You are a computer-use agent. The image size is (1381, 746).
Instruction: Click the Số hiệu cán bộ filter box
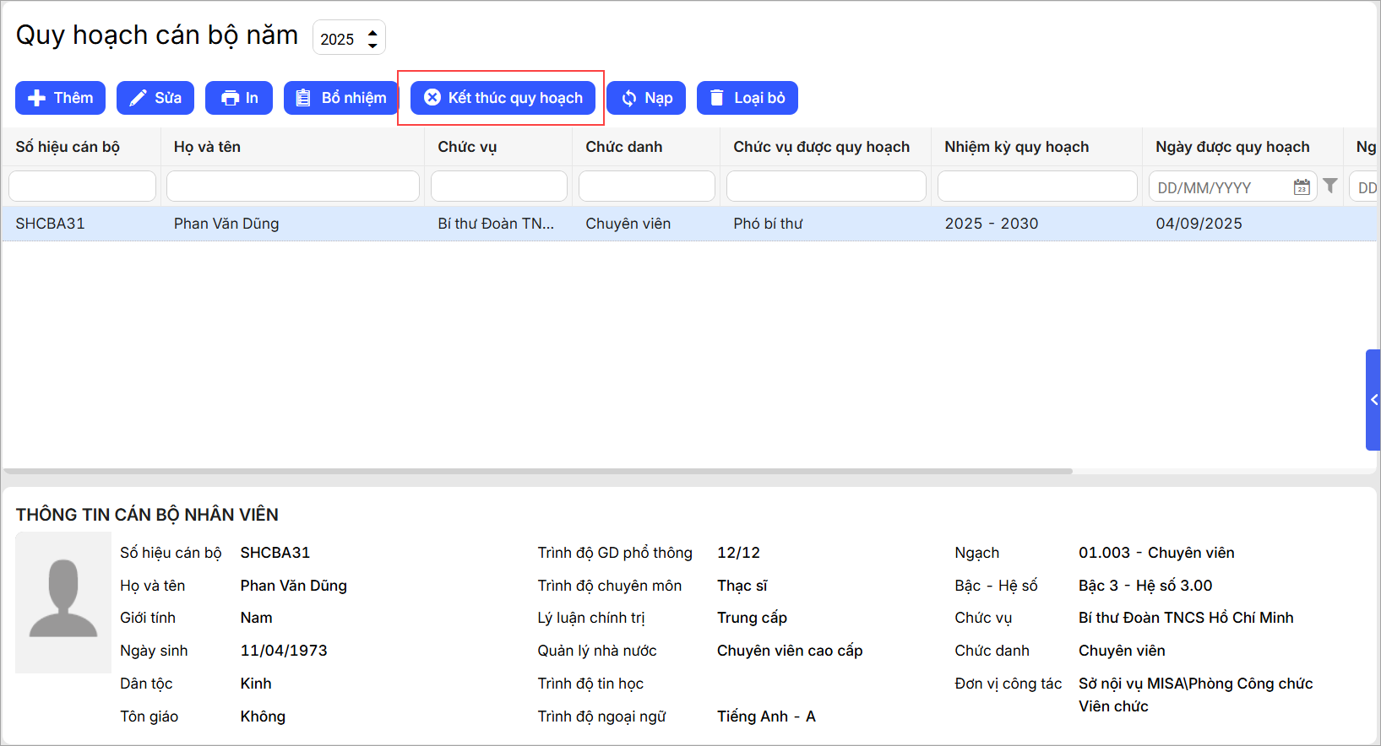(x=82, y=186)
